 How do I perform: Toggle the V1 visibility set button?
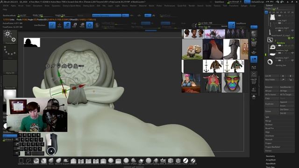click(x=266, y=13)
